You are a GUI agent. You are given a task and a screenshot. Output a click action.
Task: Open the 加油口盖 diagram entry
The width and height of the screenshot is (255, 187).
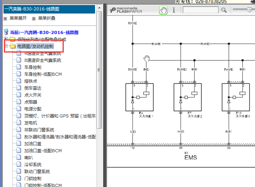click(x=33, y=144)
